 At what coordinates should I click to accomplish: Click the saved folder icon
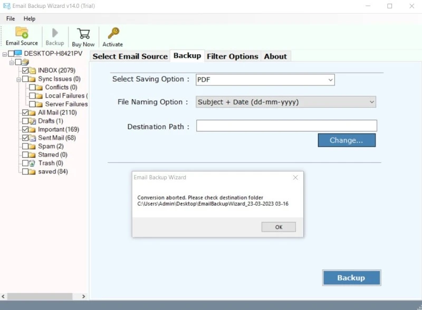(32, 172)
